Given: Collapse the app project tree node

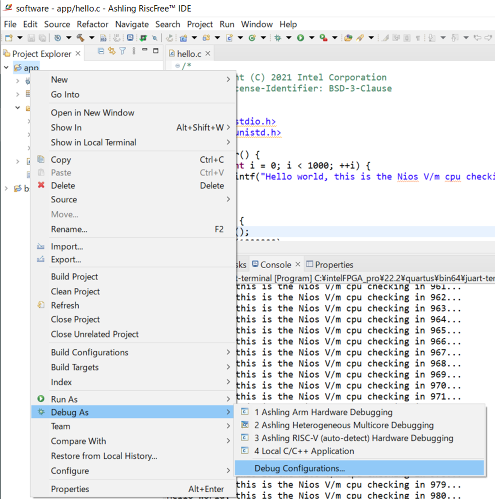Looking at the screenshot, I should [x=6, y=67].
